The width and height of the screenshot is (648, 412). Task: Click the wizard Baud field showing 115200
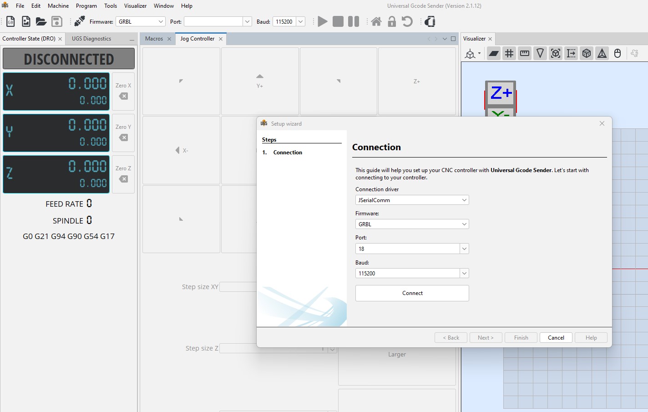(x=407, y=273)
